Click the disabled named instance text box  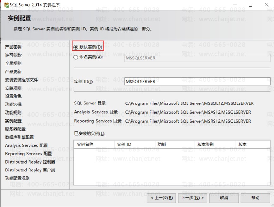pos(197,58)
